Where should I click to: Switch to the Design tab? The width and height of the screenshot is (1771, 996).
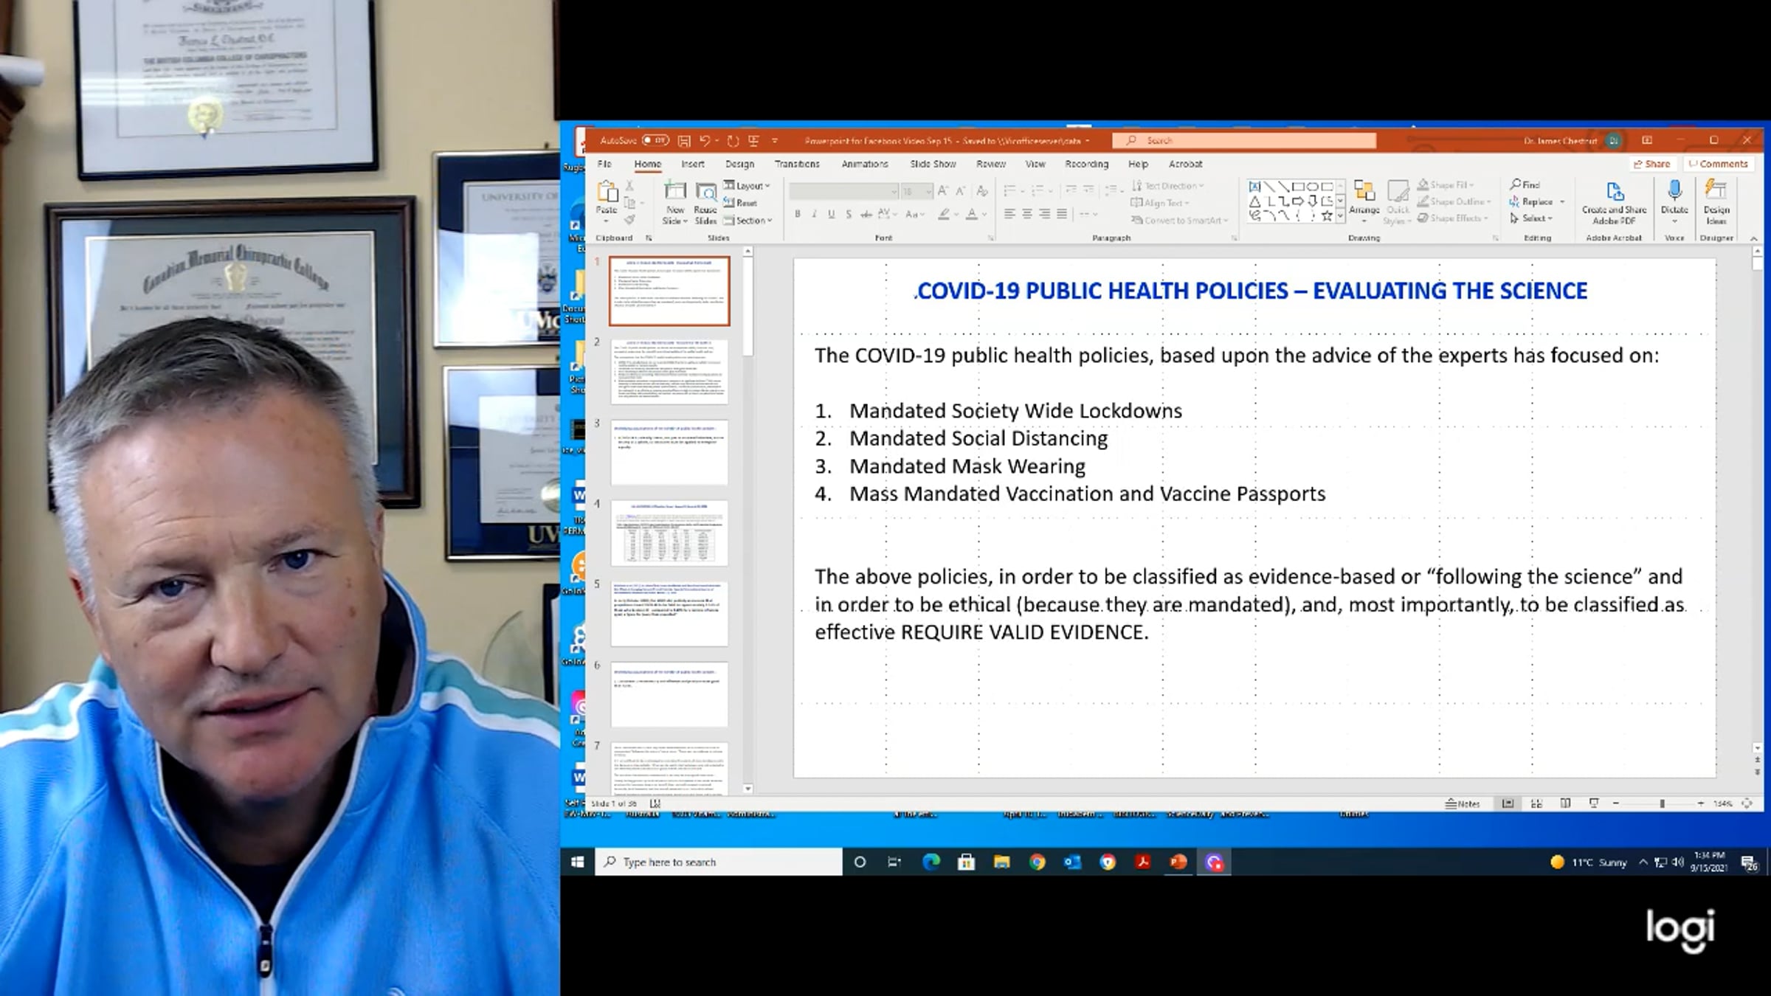tap(739, 164)
